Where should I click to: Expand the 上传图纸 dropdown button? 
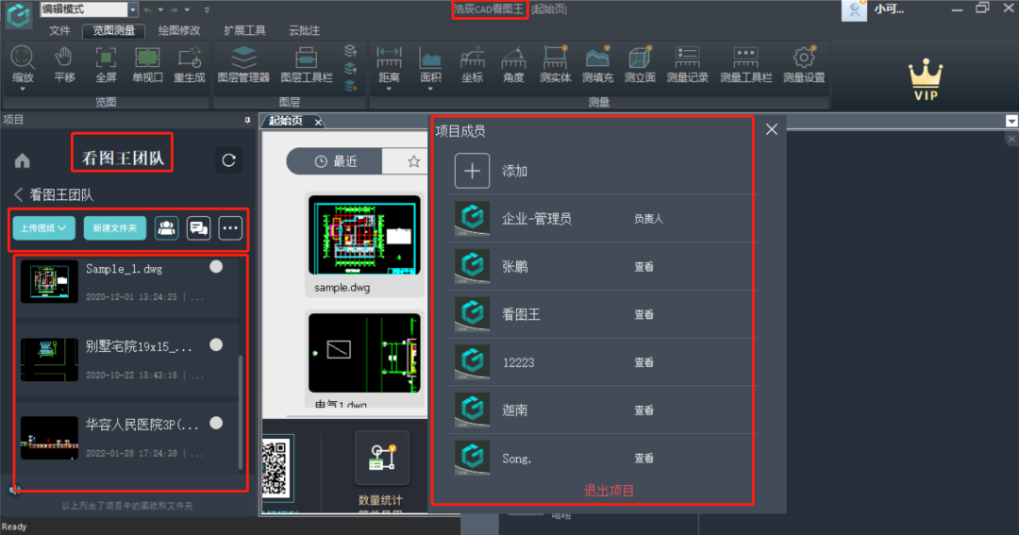tap(43, 228)
